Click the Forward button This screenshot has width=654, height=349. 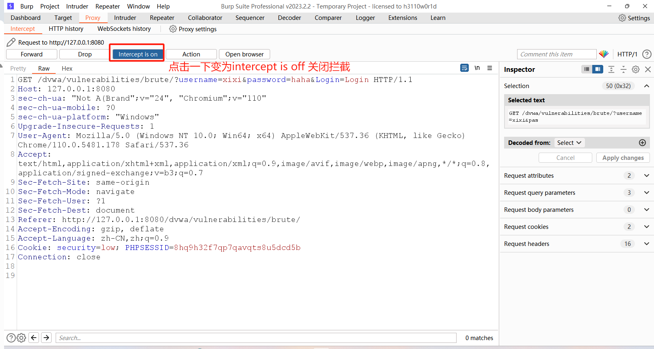(x=32, y=54)
